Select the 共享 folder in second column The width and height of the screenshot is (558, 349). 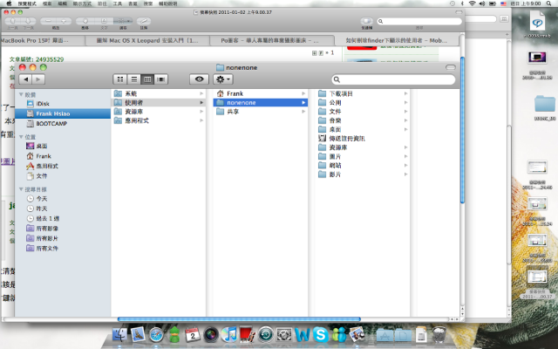[x=261, y=112]
